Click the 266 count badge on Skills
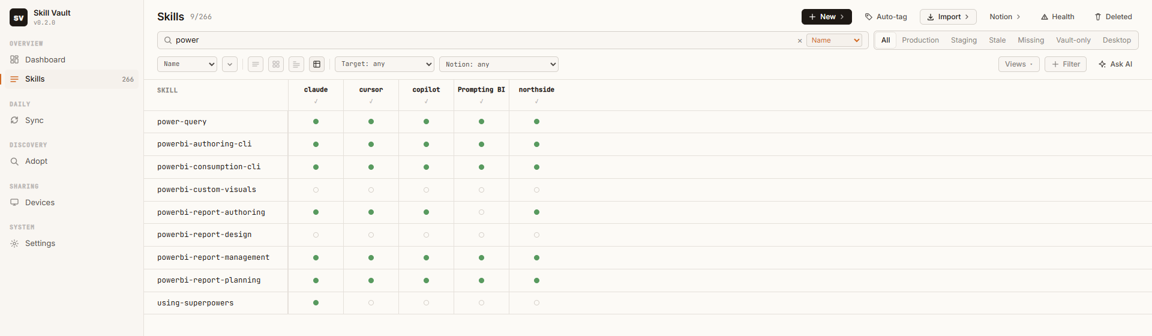1152x336 pixels. coord(128,79)
